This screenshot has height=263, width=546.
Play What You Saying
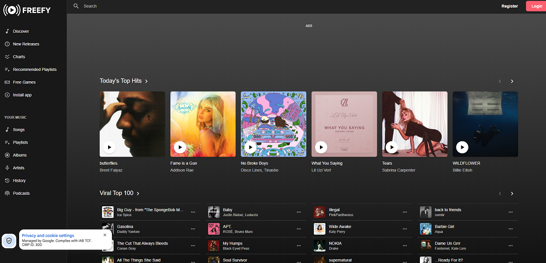[321, 147]
